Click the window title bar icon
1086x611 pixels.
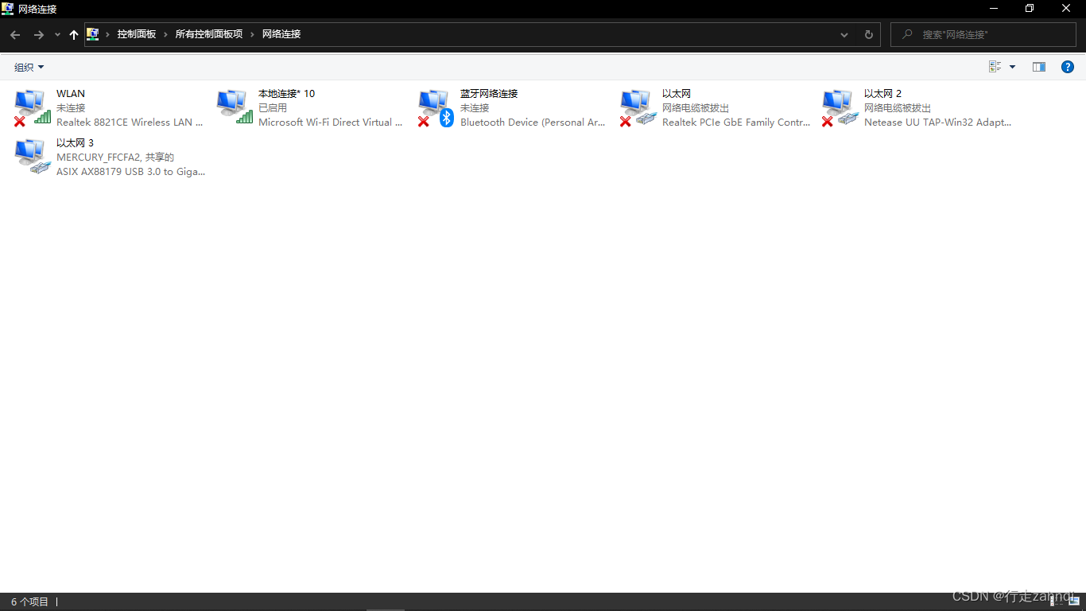pyautogui.click(x=8, y=9)
